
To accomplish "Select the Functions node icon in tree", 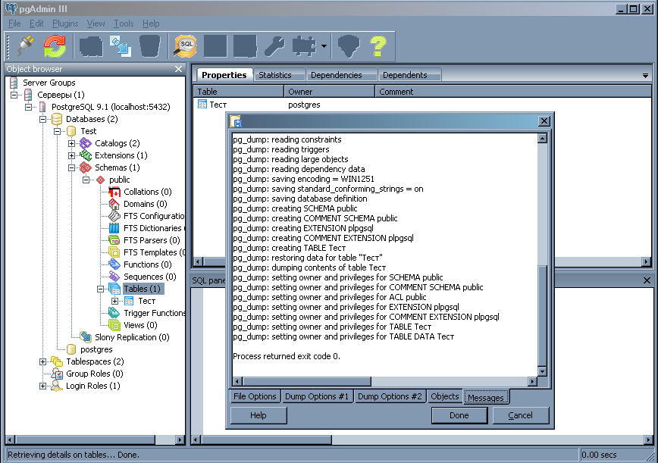I will pos(114,264).
